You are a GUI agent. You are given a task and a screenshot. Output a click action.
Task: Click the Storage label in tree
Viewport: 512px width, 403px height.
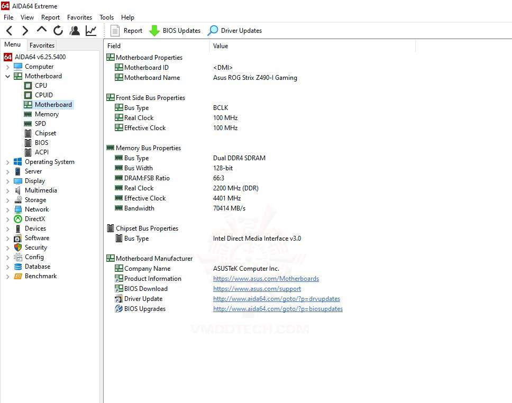[35, 200]
